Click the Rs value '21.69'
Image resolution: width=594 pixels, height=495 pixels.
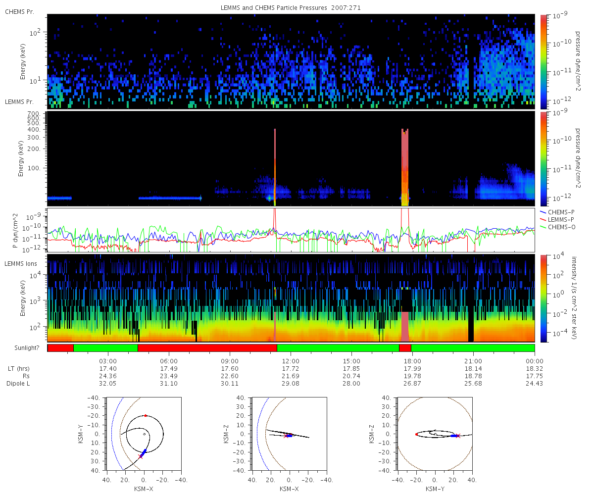point(291,376)
